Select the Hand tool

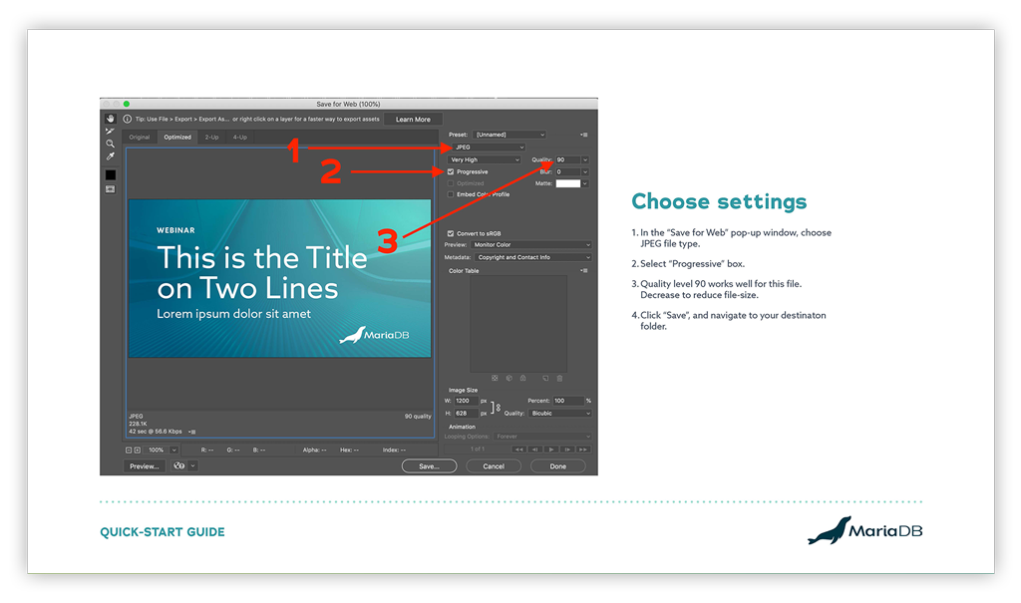click(111, 119)
